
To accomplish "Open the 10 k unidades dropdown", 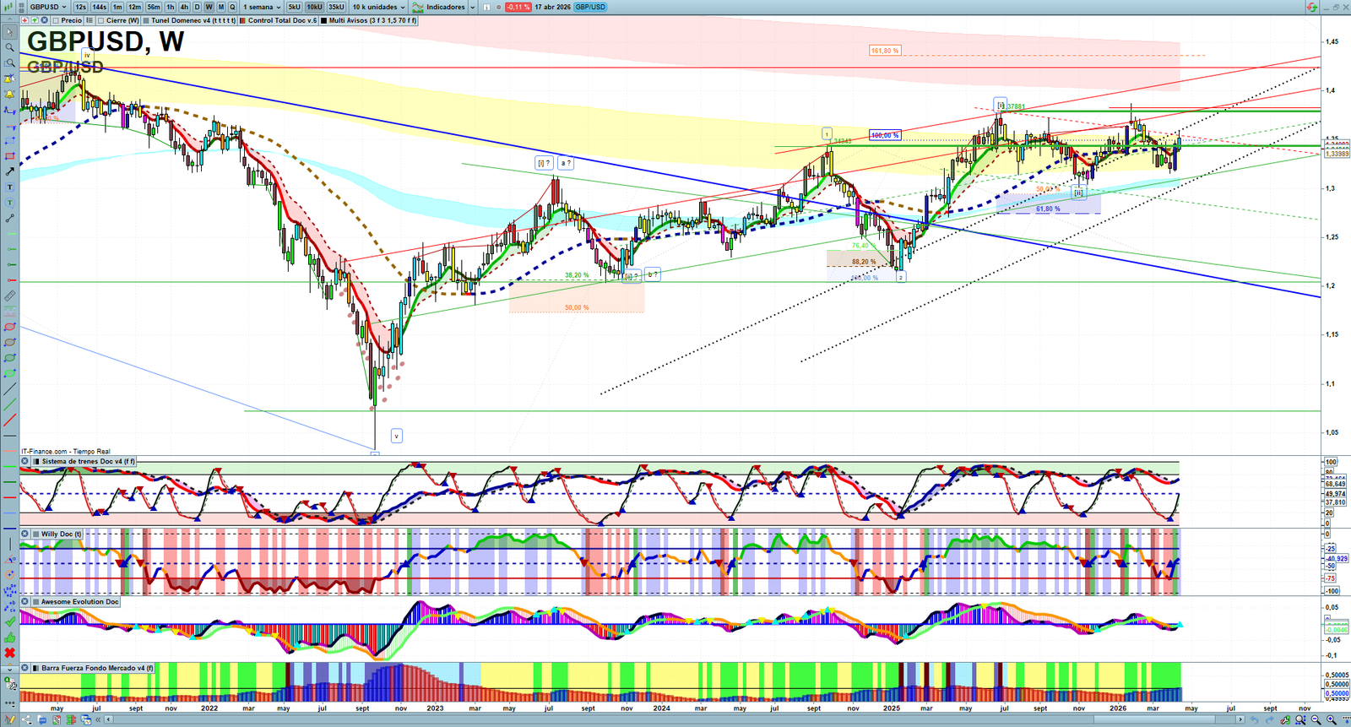I will tap(379, 7).
